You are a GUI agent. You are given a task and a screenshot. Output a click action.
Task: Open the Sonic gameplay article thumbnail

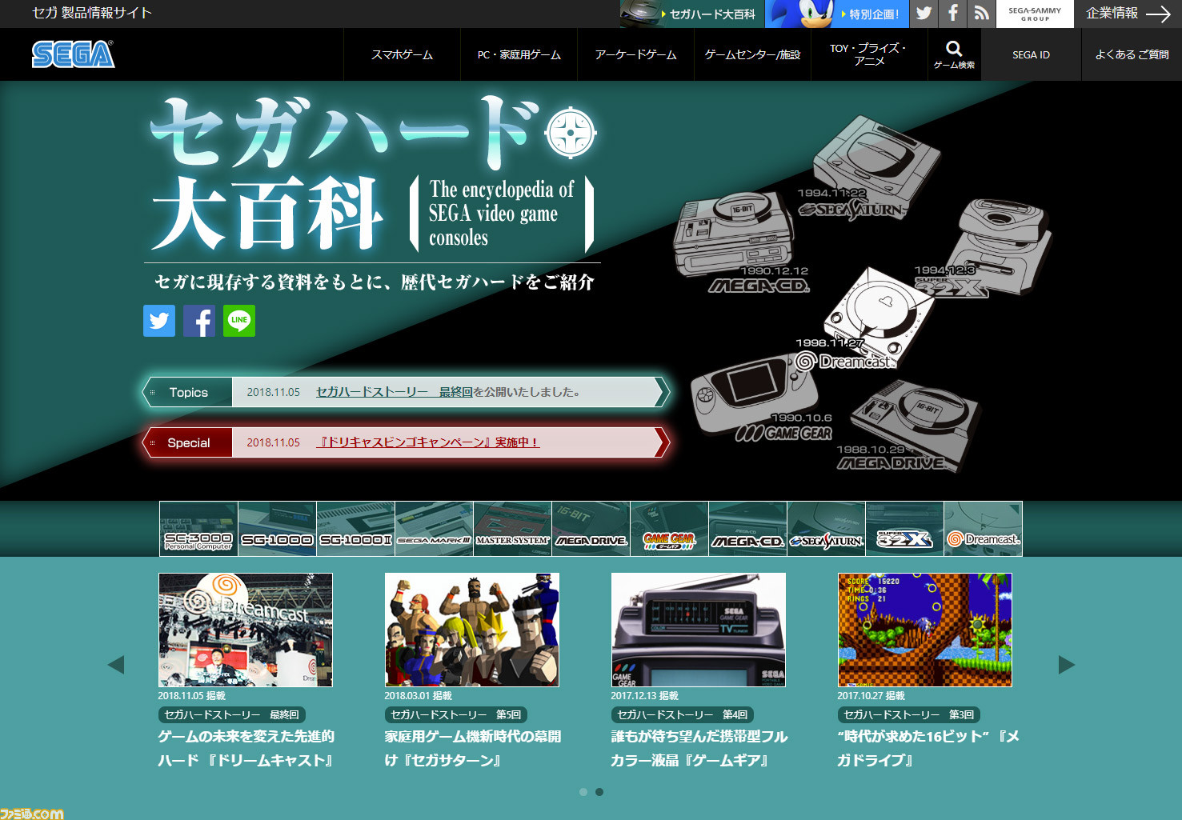(x=924, y=630)
